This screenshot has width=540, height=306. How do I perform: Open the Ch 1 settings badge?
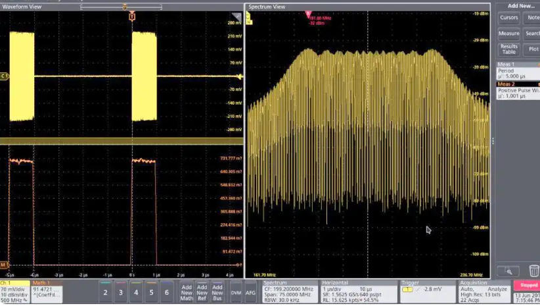pos(14,292)
